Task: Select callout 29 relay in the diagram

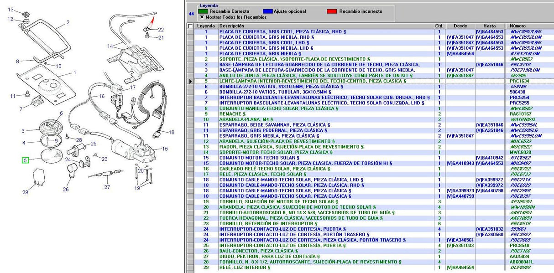Action: click(x=25, y=192)
